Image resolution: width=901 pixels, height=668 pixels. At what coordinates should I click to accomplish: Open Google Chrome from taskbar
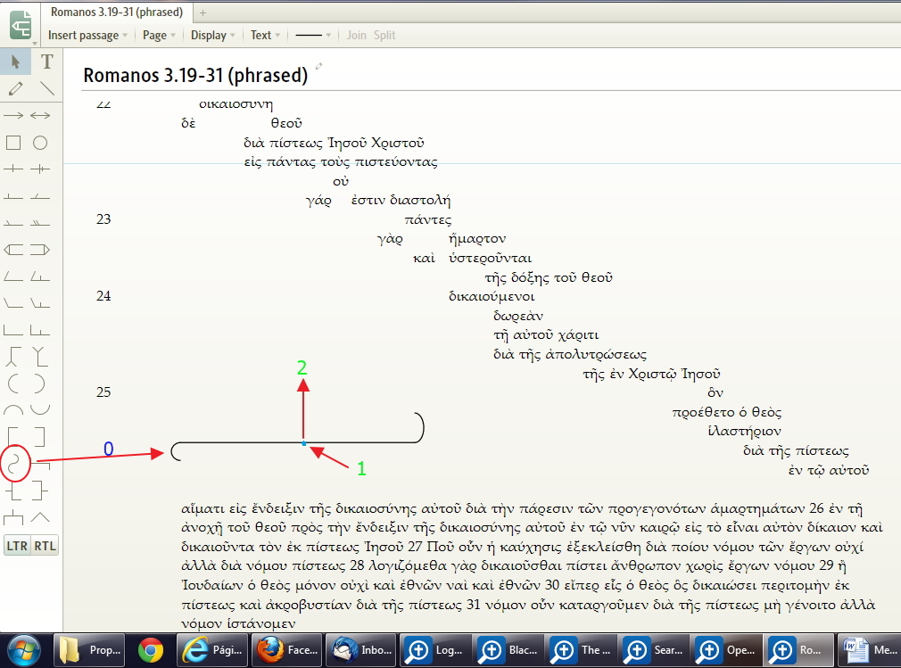pyautogui.click(x=151, y=650)
